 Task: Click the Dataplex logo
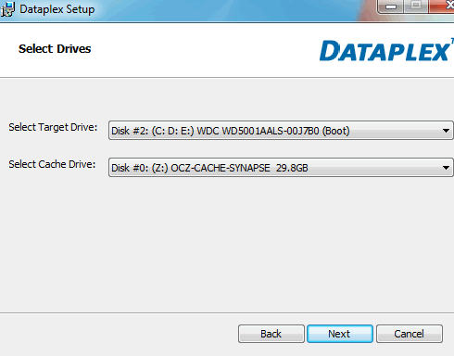pyautogui.click(x=386, y=50)
